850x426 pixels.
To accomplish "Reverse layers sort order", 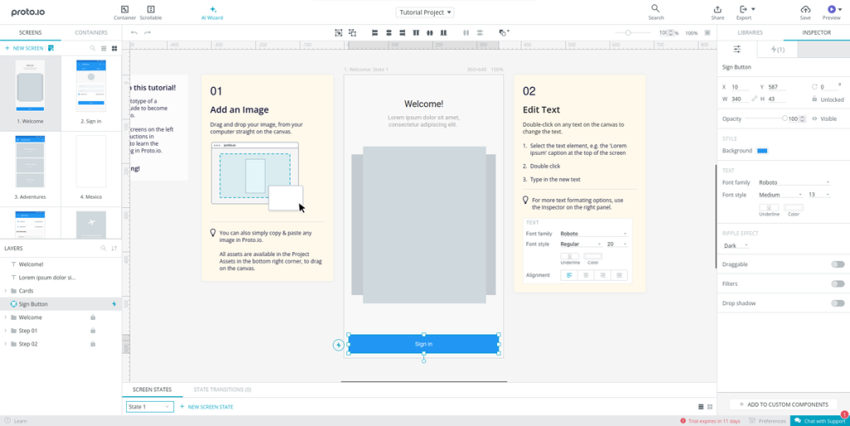I will click(115, 249).
